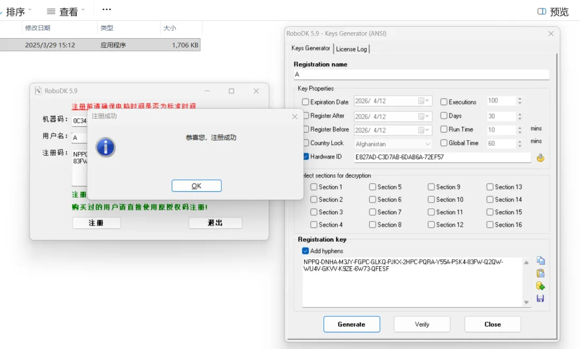Confirm the success dialog with OK
Viewport: 580px width, 349px height.
click(197, 186)
